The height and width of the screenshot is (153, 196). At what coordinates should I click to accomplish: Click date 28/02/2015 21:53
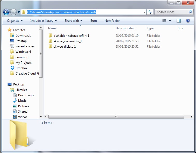pyautogui.click(x=127, y=41)
